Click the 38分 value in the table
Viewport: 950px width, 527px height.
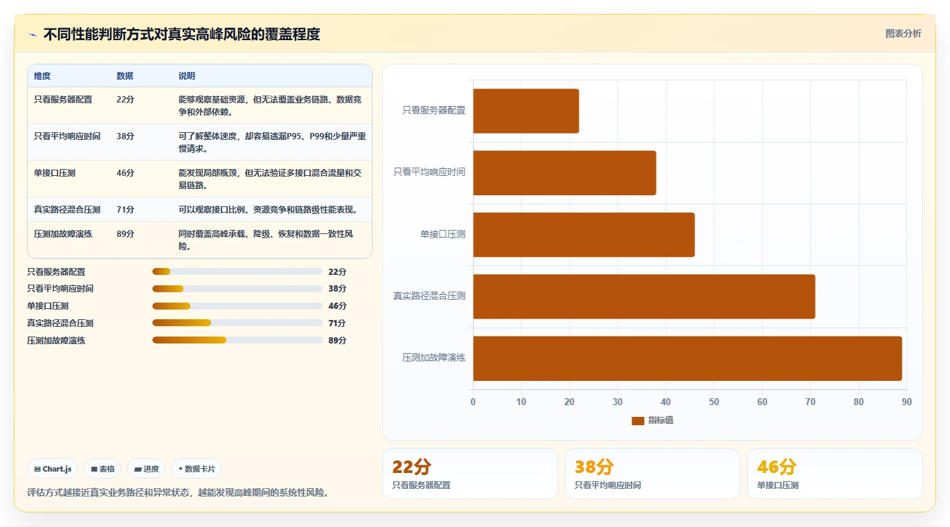coord(125,136)
